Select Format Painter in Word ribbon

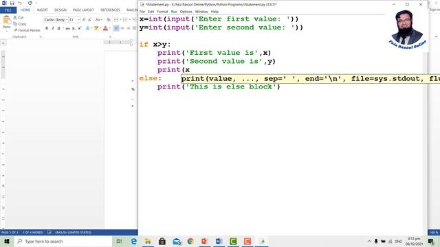pyautogui.click(x=27, y=30)
